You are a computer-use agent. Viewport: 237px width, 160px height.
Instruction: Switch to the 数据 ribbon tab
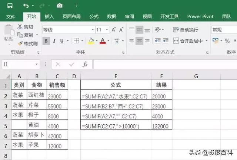coord(111,16)
